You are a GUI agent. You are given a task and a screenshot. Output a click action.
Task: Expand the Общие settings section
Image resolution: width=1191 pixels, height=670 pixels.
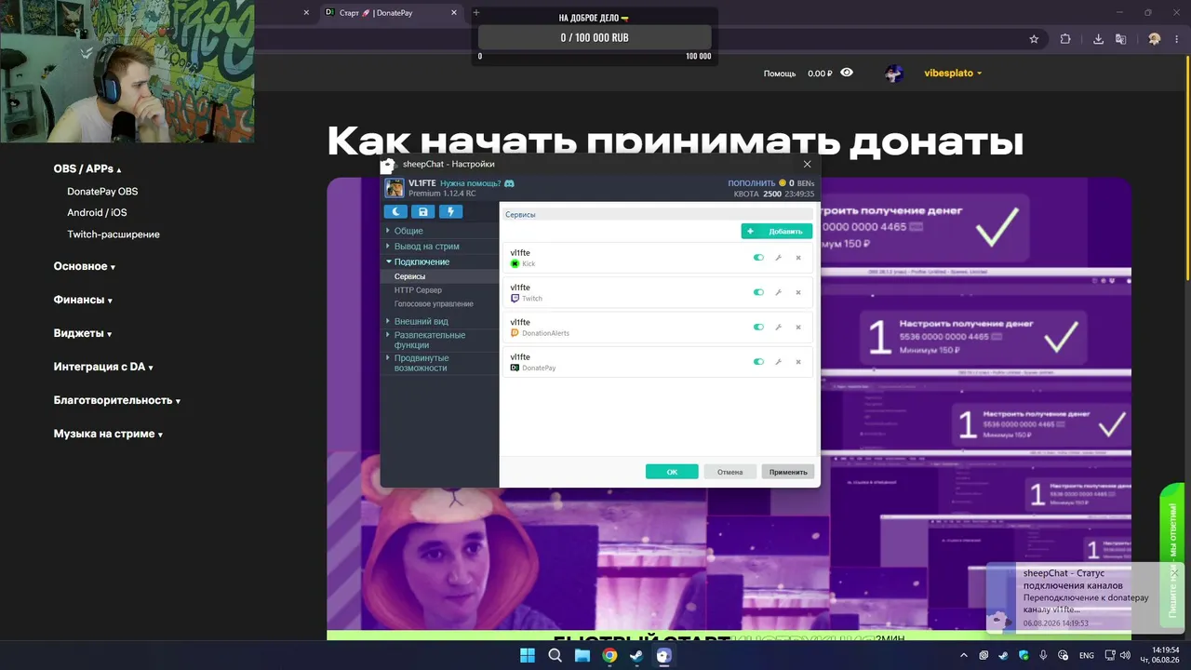pyautogui.click(x=408, y=231)
